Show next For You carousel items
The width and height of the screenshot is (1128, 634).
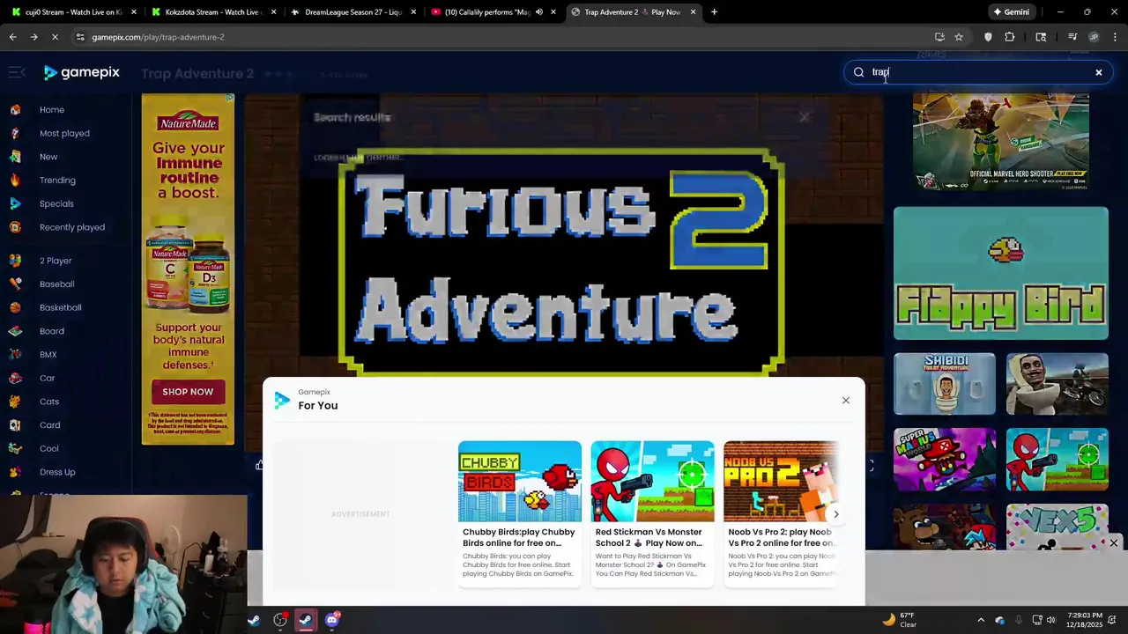(x=835, y=514)
